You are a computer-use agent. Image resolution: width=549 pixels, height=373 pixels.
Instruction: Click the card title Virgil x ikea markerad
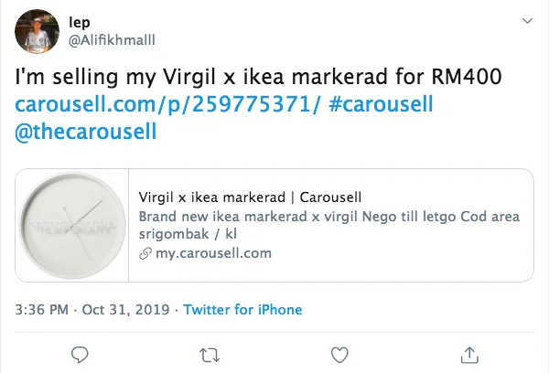212,197
